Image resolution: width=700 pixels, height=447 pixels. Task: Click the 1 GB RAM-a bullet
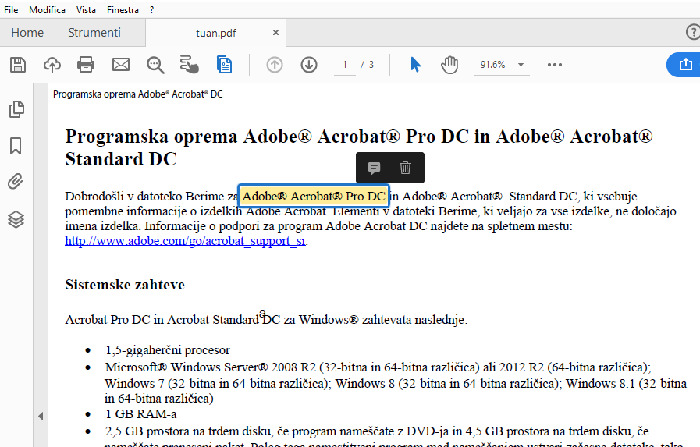pyautogui.click(x=141, y=414)
